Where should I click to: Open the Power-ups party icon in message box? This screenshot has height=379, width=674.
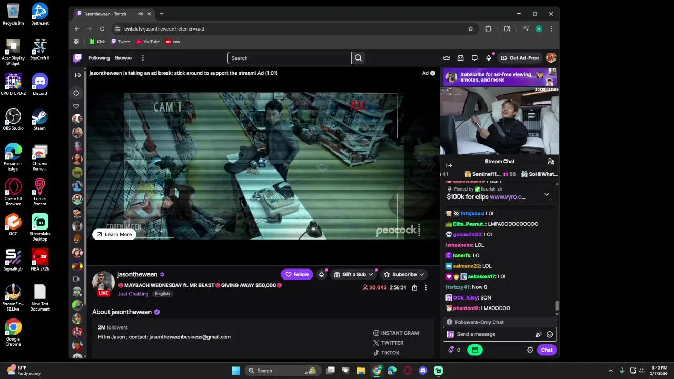(538, 334)
